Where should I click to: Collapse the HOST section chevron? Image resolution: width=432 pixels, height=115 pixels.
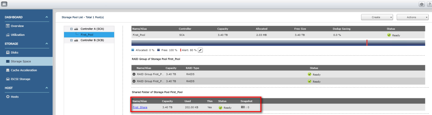47,88
